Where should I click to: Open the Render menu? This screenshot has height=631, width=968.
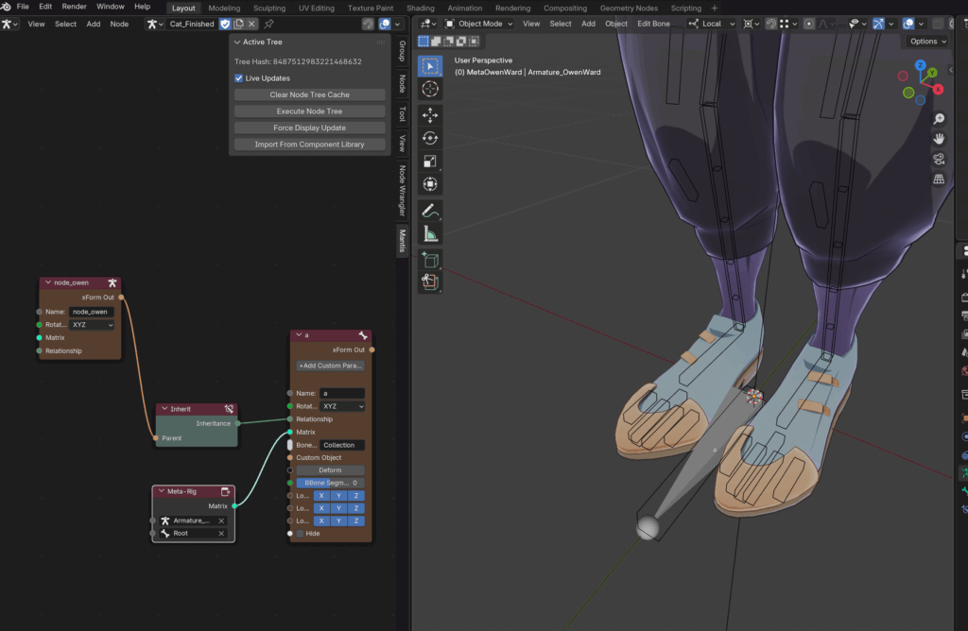[75, 7]
